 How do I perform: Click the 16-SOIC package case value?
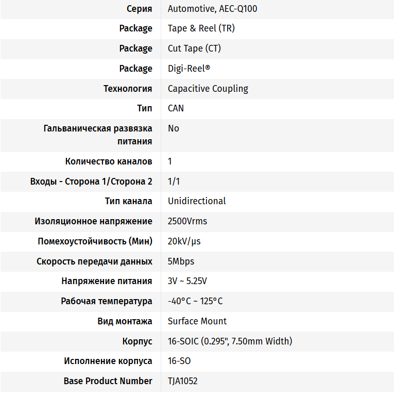(230, 341)
